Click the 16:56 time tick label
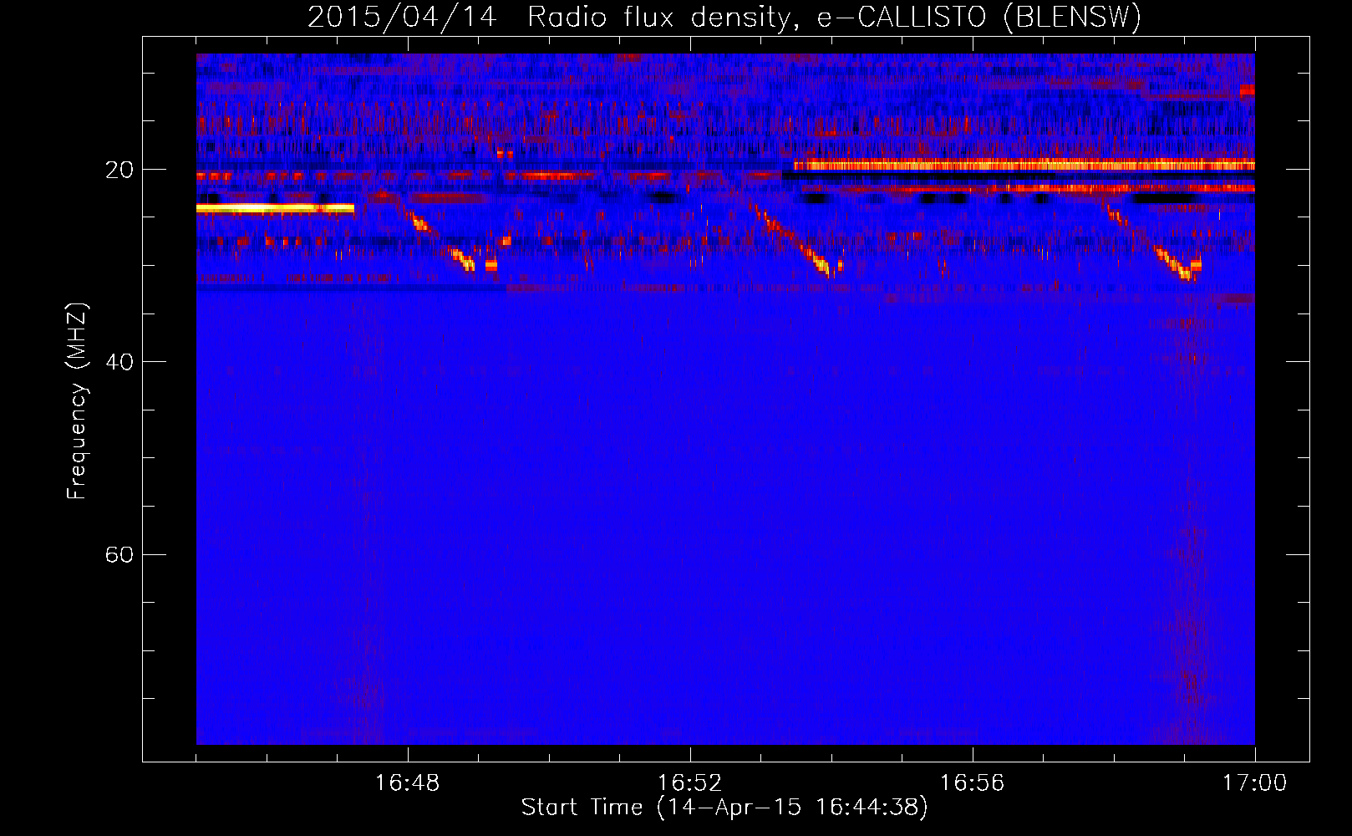Screen dimensions: 1352x836 click(972, 783)
